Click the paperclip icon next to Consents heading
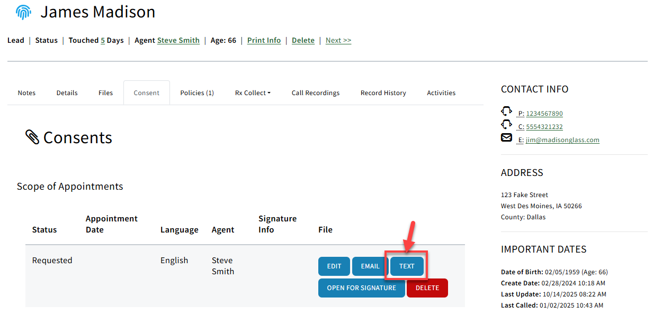The image size is (653, 316). click(x=33, y=136)
